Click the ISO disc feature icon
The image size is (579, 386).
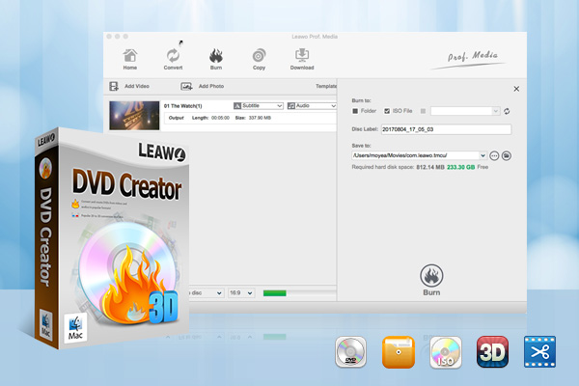pos(446,352)
